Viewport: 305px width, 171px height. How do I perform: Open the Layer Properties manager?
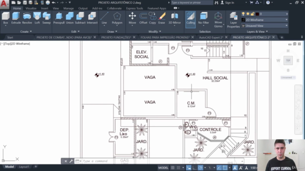[x=233, y=20]
